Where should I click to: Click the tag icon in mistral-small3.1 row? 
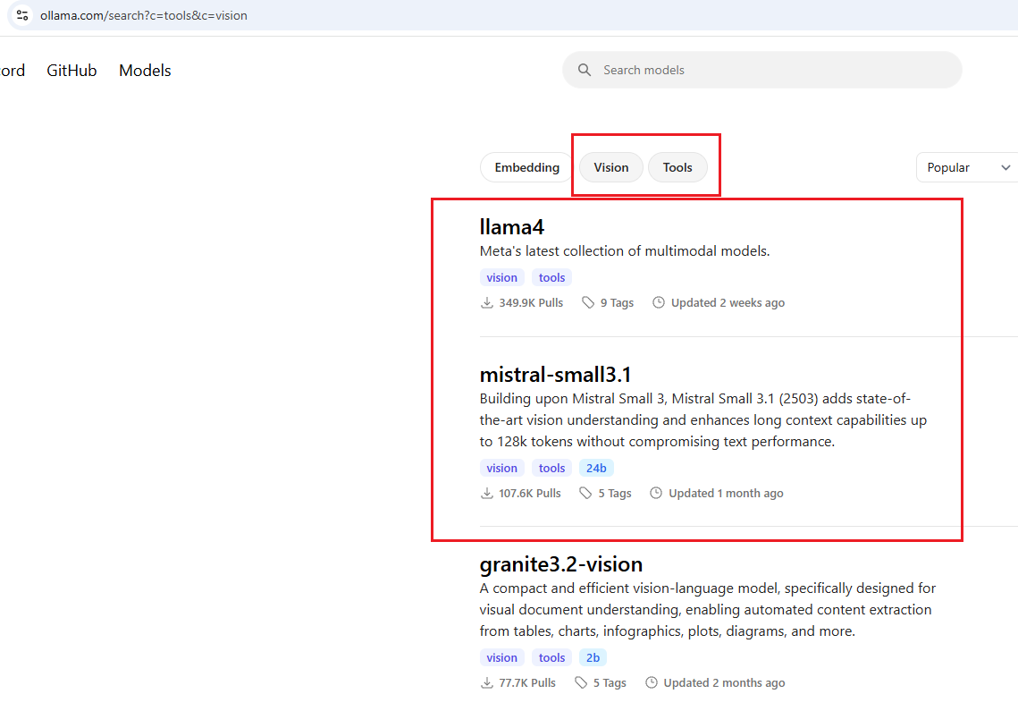tap(585, 493)
